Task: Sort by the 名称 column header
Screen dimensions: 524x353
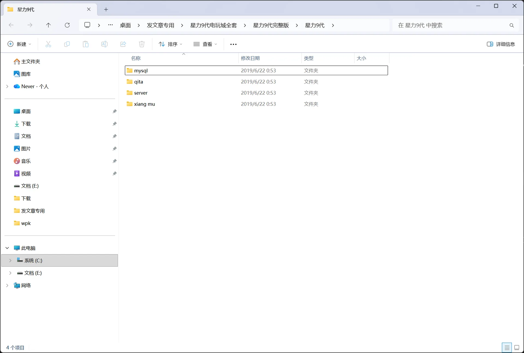Action: pyautogui.click(x=181, y=58)
